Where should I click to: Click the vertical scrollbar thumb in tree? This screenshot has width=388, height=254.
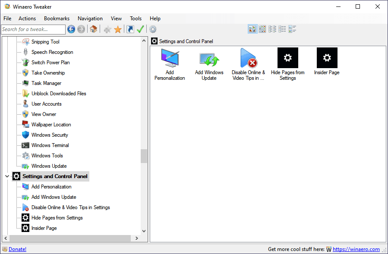pos(144,156)
